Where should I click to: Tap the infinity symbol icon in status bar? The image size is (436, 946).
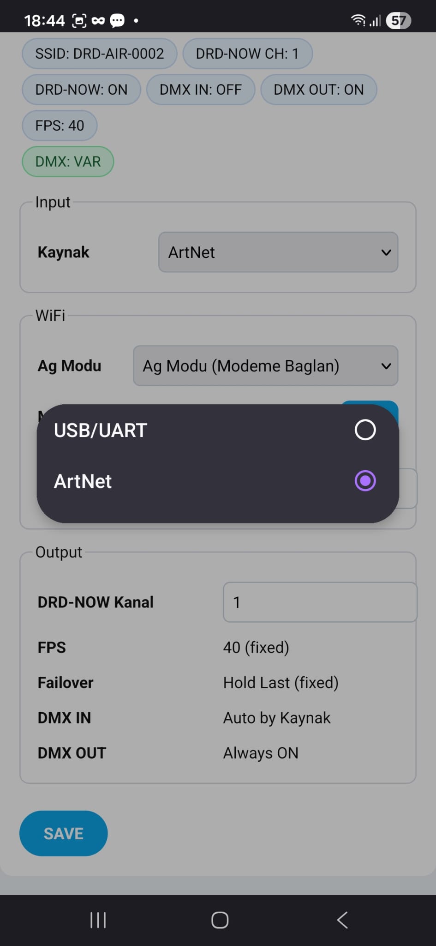pos(98,20)
